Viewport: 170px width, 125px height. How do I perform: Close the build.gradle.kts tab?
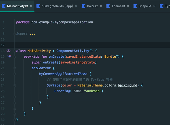(76, 6)
